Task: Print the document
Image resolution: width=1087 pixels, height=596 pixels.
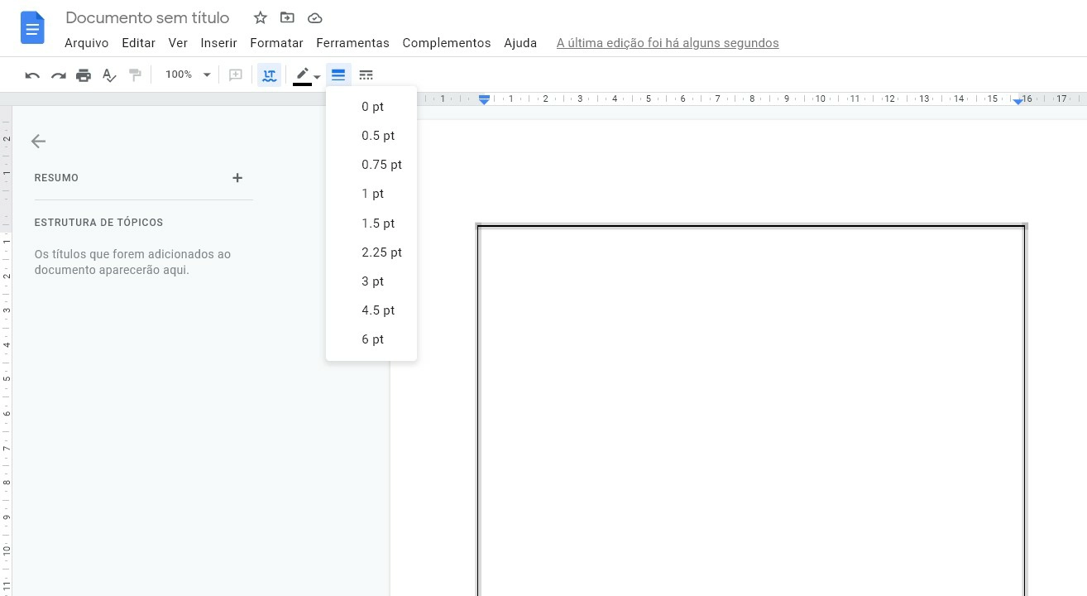Action: coord(84,75)
